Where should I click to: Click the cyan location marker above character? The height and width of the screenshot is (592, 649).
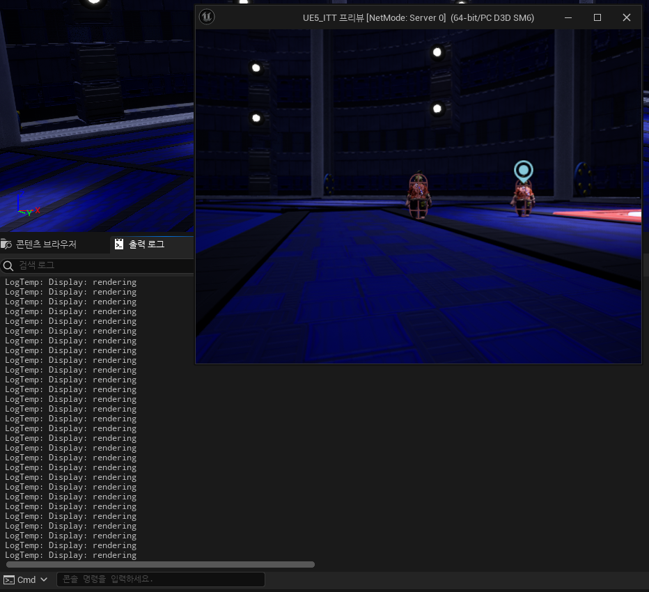524,171
